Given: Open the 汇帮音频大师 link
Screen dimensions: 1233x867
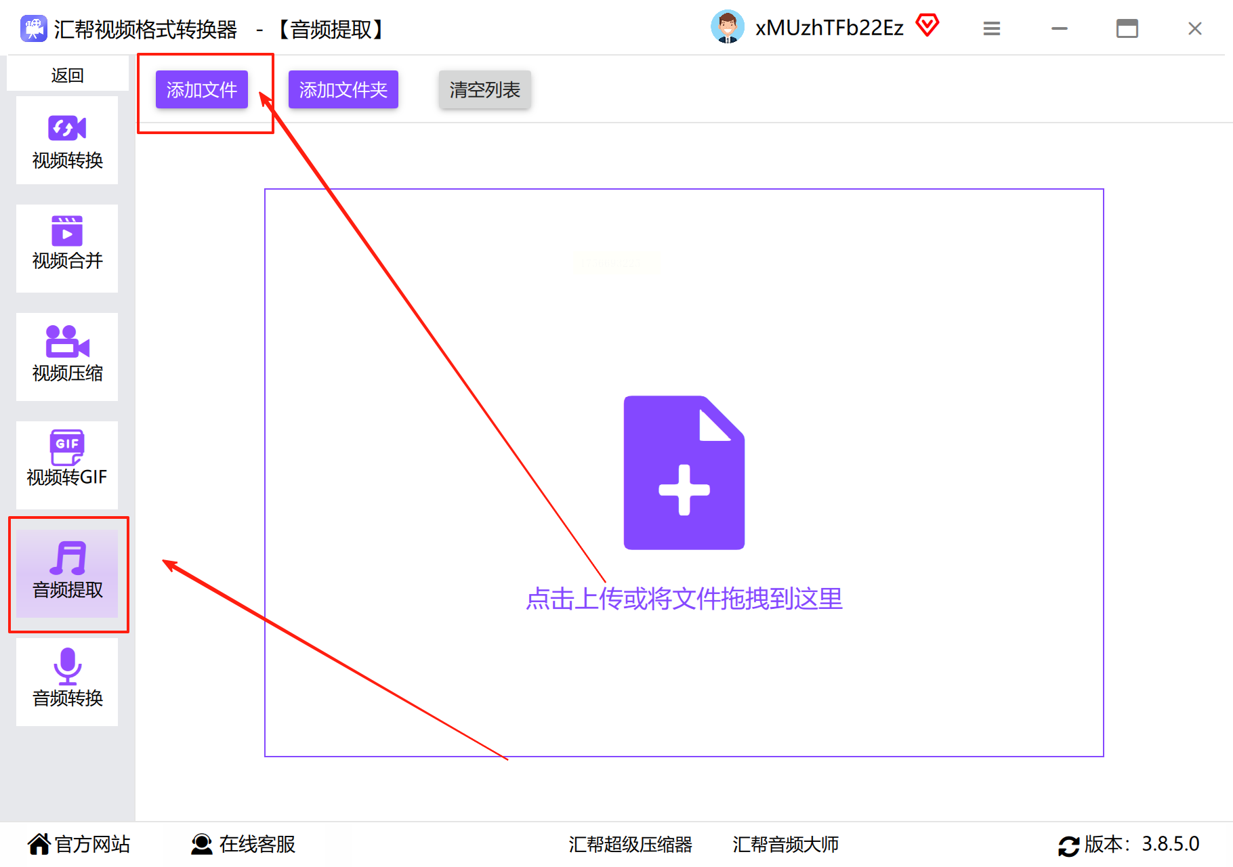Looking at the screenshot, I should point(786,844).
